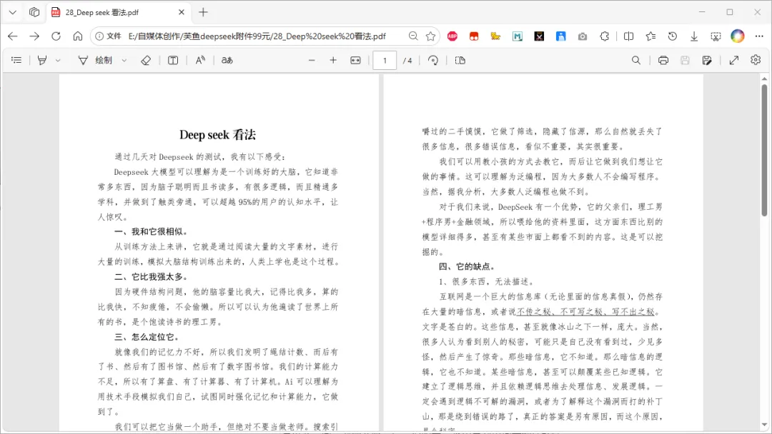Start read aloud for the PDF
The image size is (772, 434).
(200, 60)
